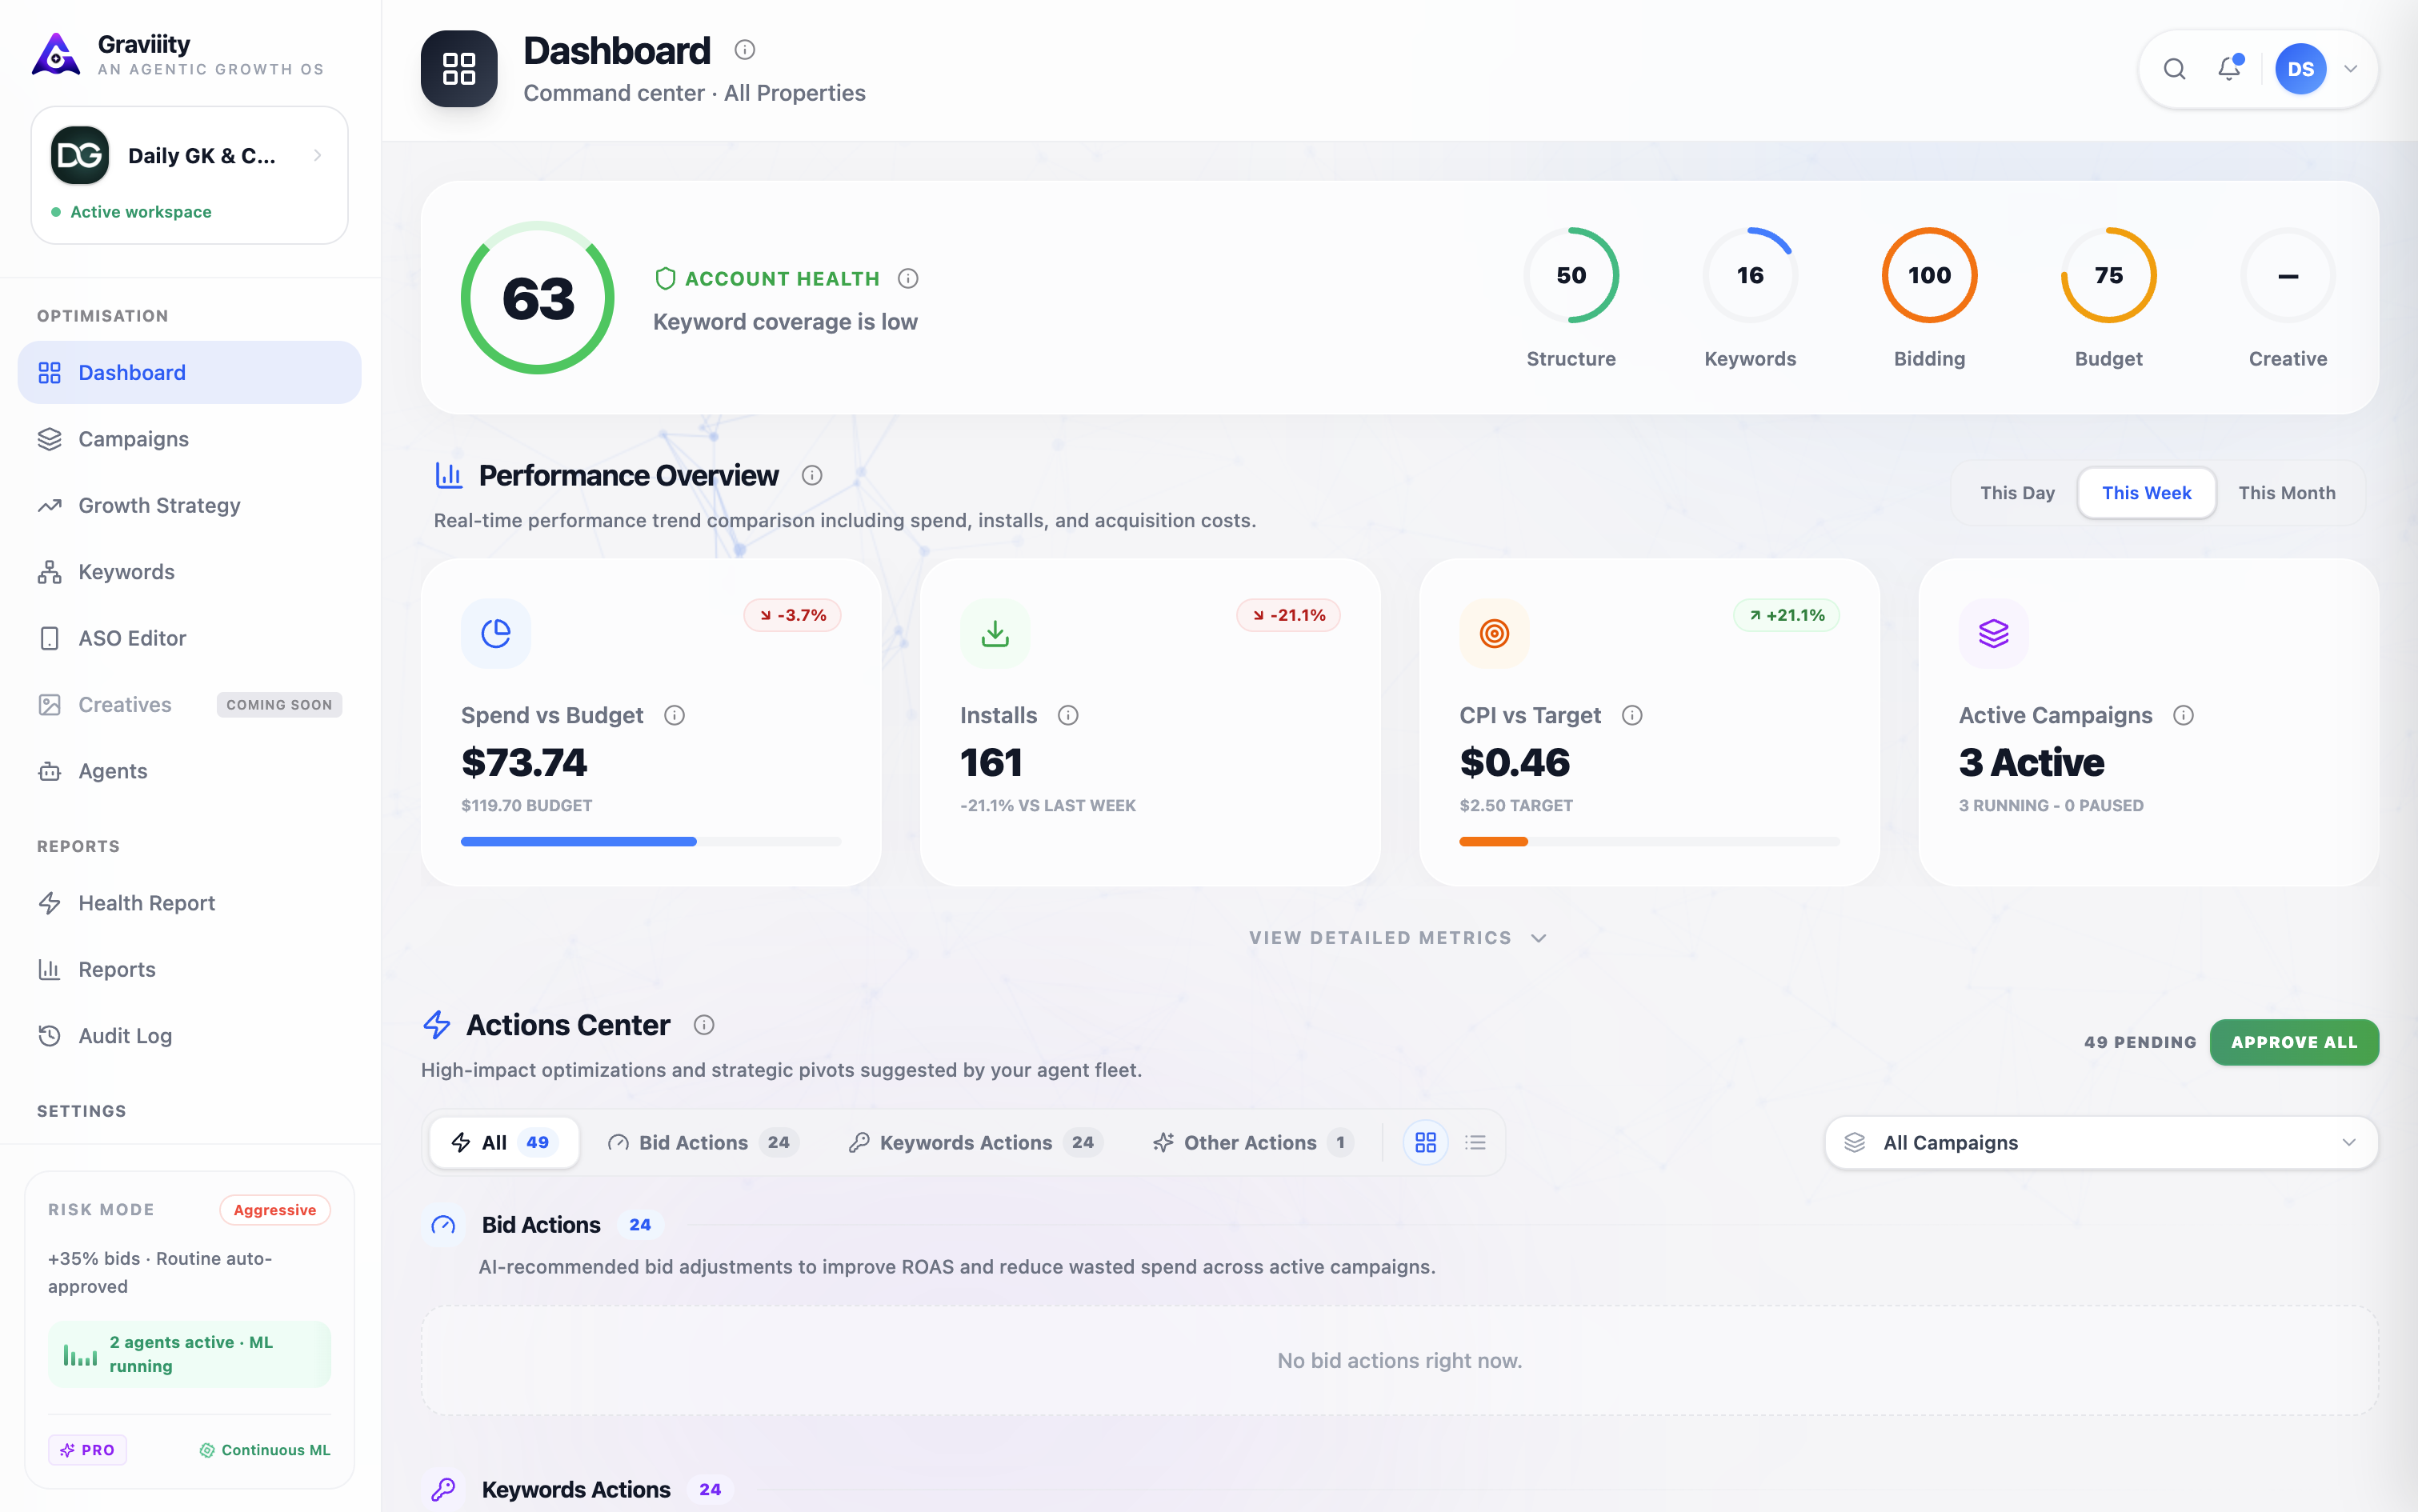Viewport: 2418px width, 1512px height.
Task: Click info icon beside Account Health
Action: tap(908, 279)
